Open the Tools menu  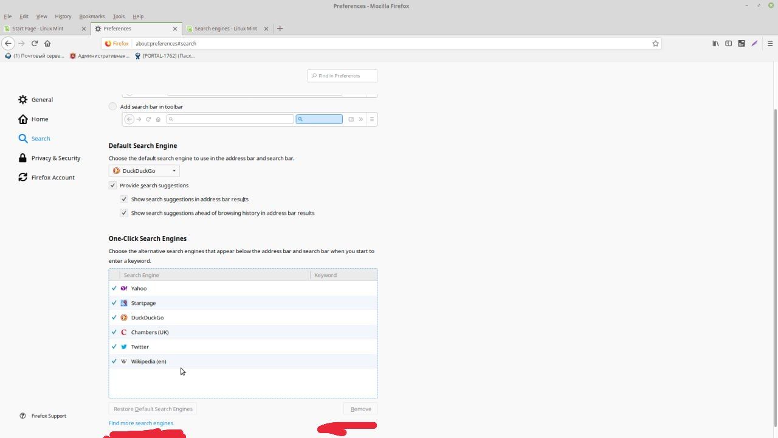[119, 16]
